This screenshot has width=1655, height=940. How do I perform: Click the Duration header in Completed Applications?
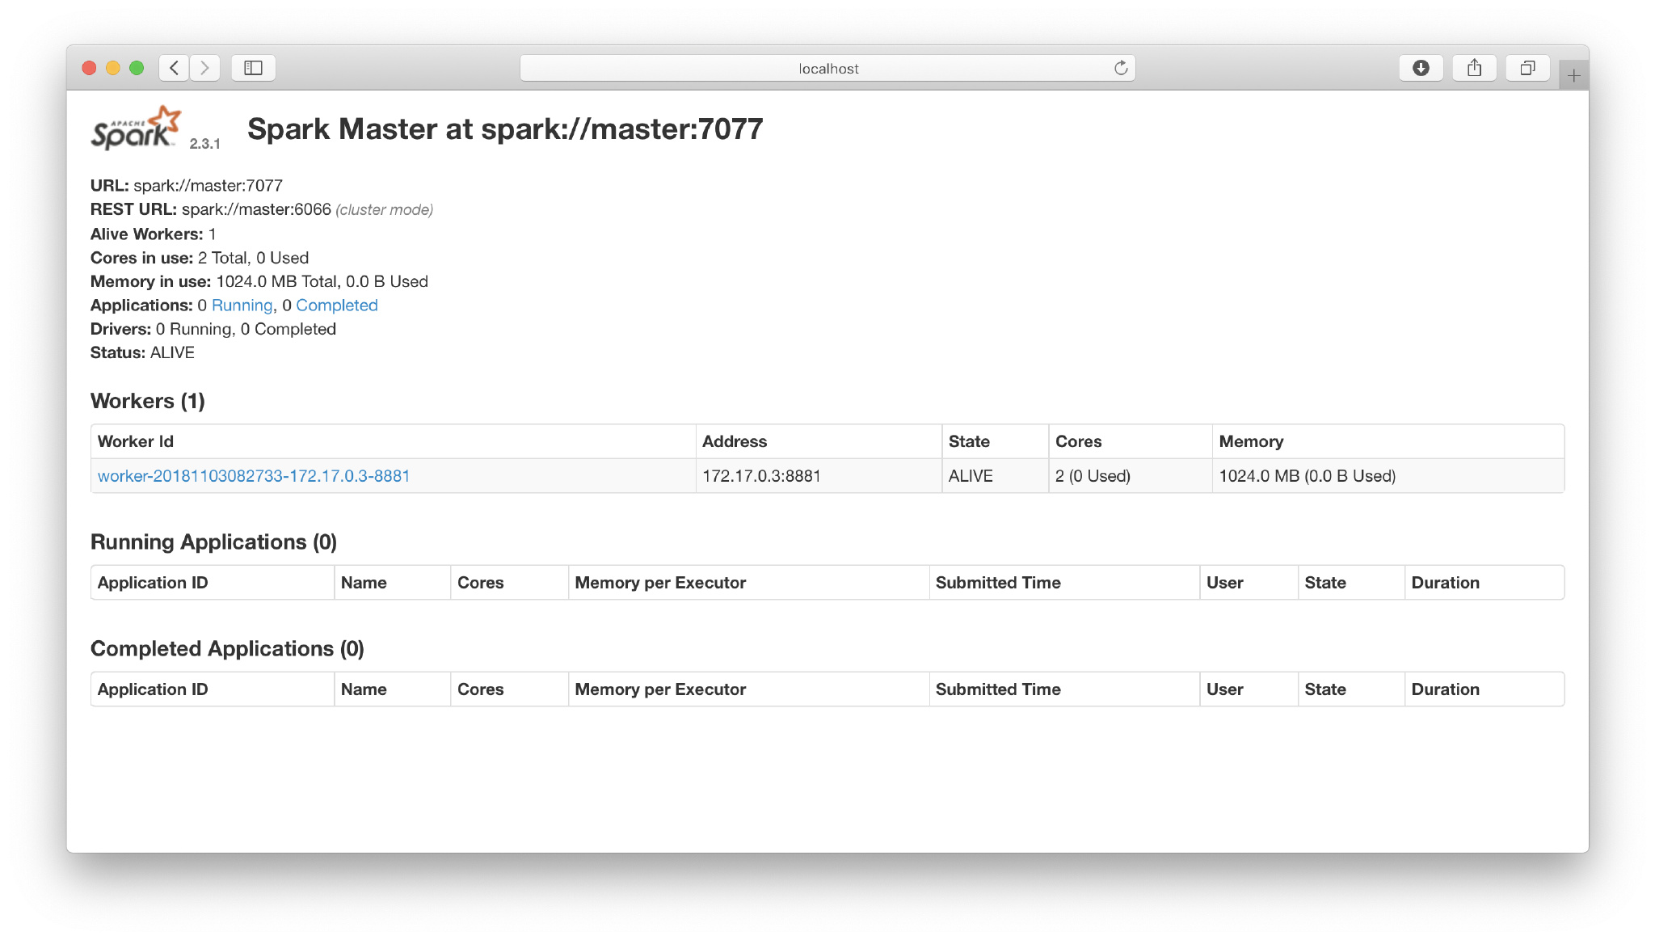tap(1445, 689)
